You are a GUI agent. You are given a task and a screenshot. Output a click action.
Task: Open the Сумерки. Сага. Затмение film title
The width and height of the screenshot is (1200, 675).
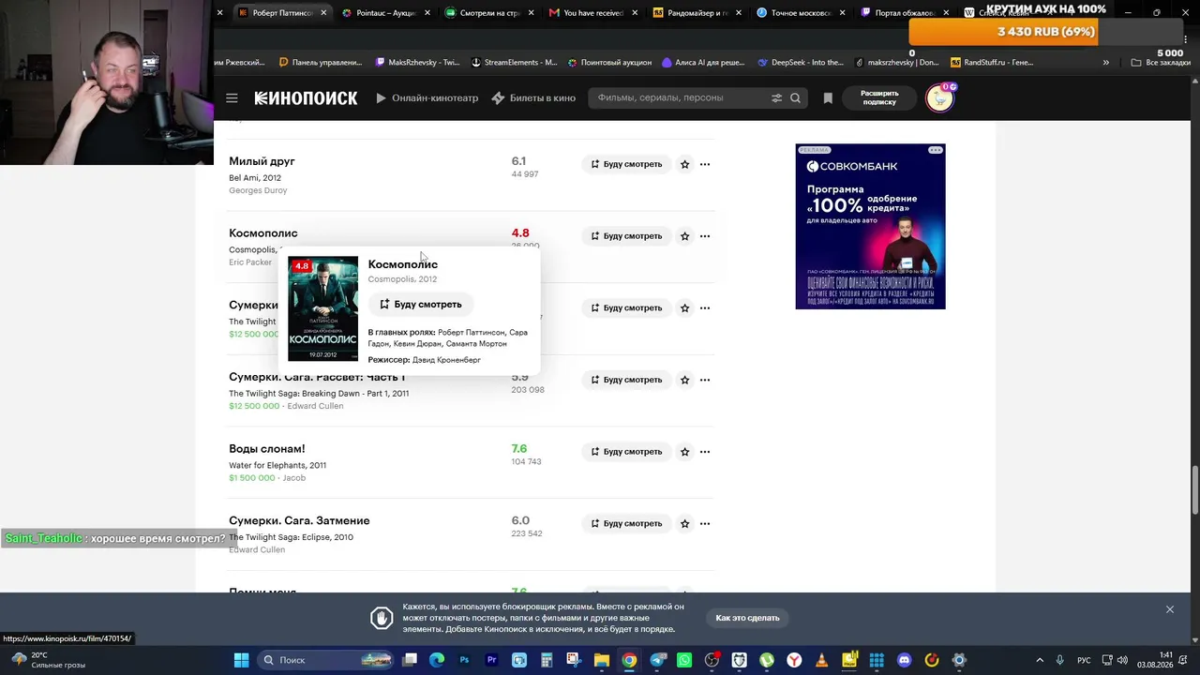299,520
